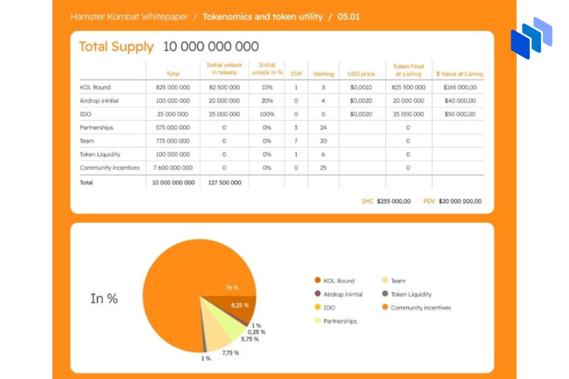The image size is (569, 379).
Task: Click the "Token Liquidity" legend label
Action: click(411, 294)
